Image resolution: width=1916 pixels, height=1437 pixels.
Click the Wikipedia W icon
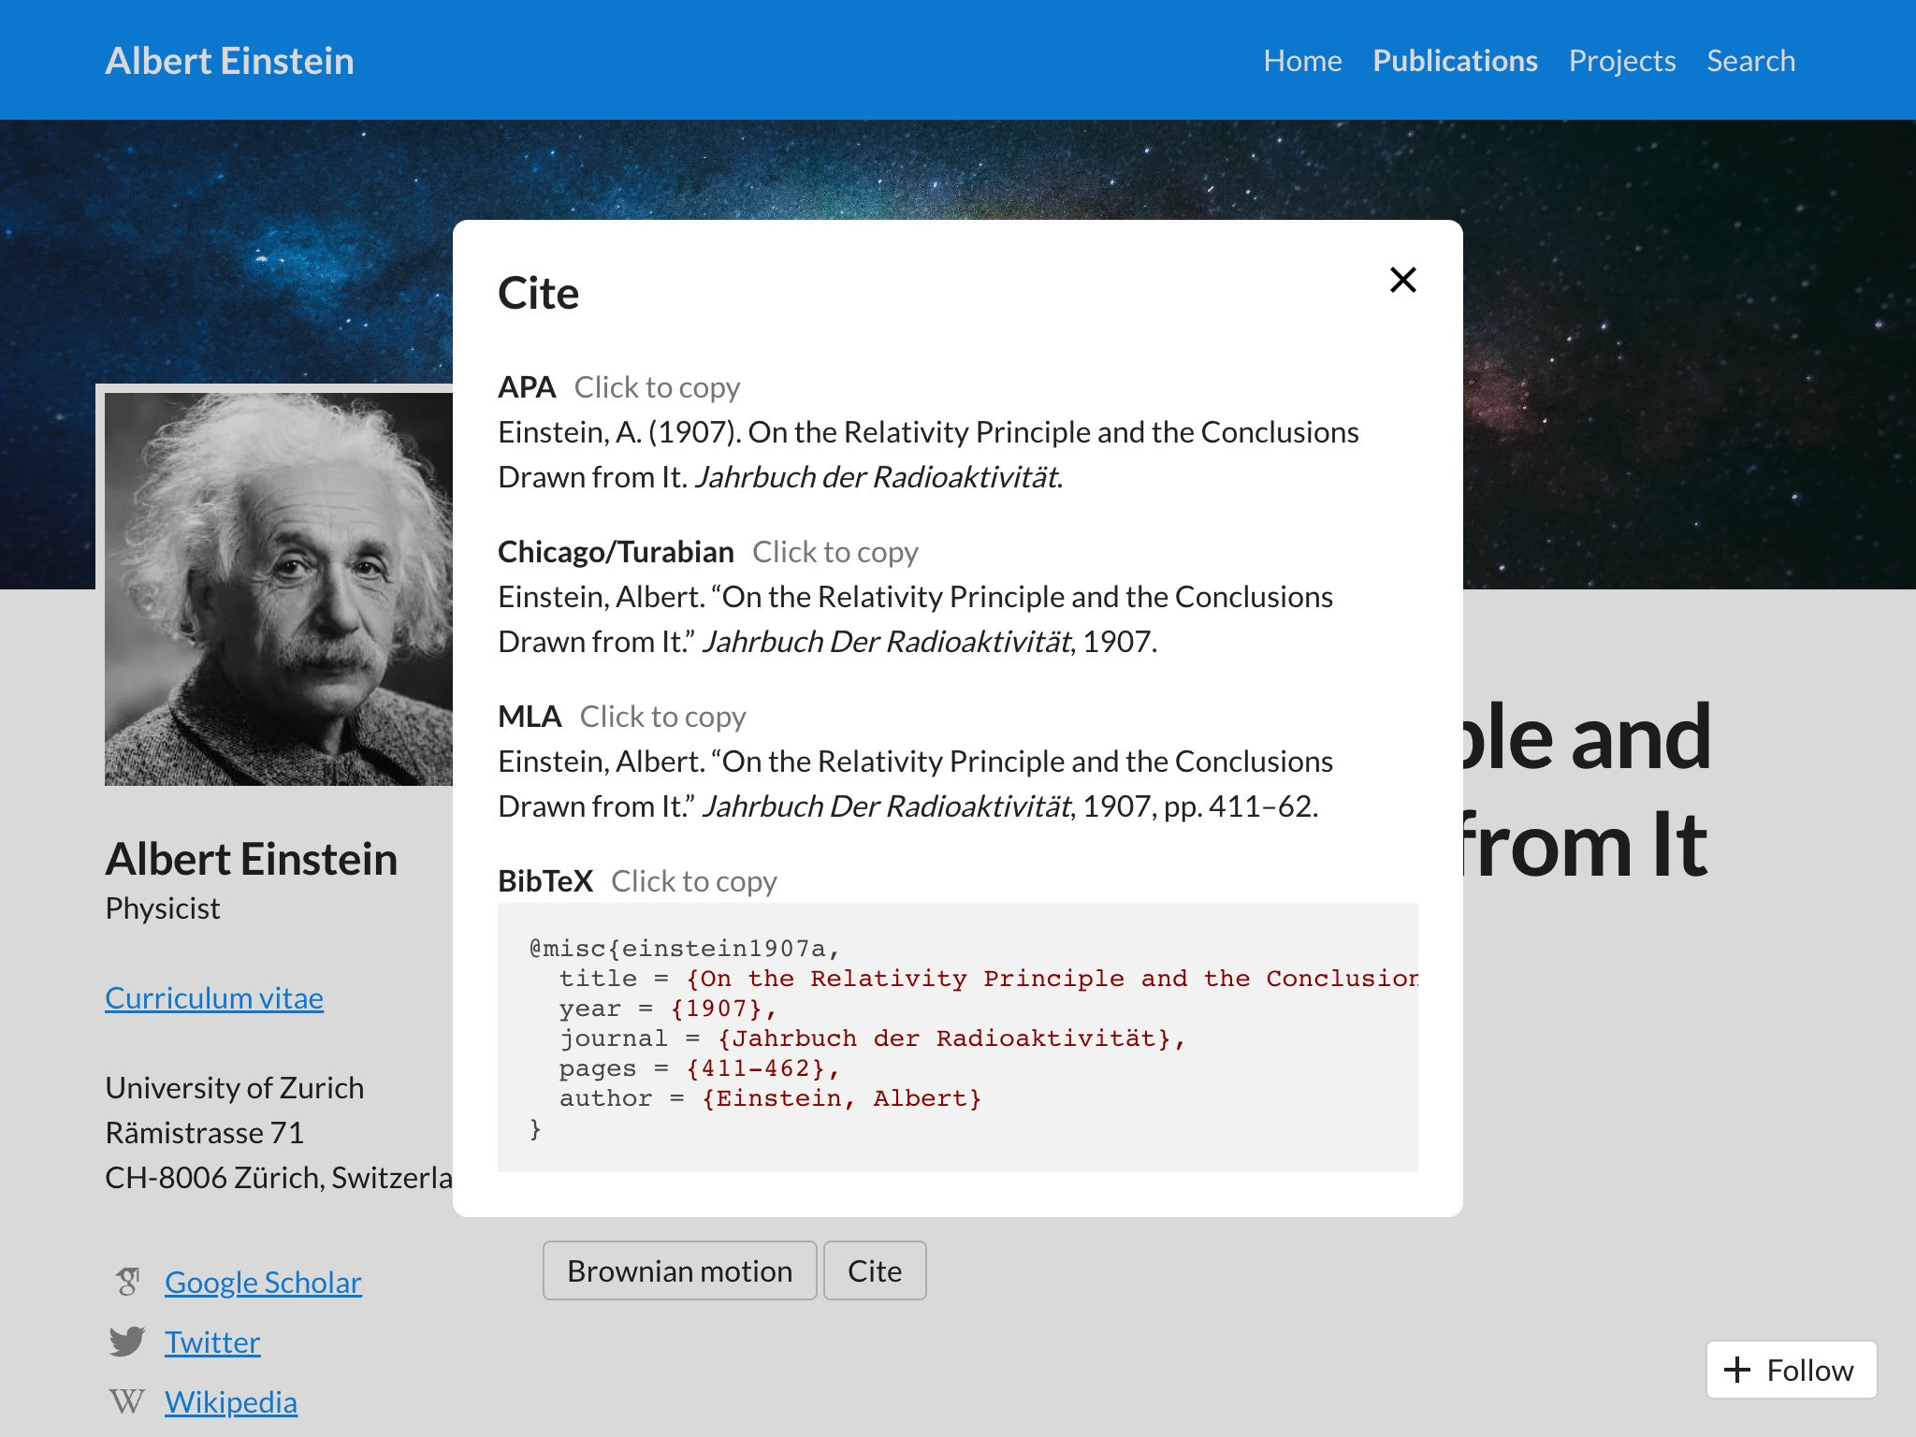click(x=127, y=1401)
